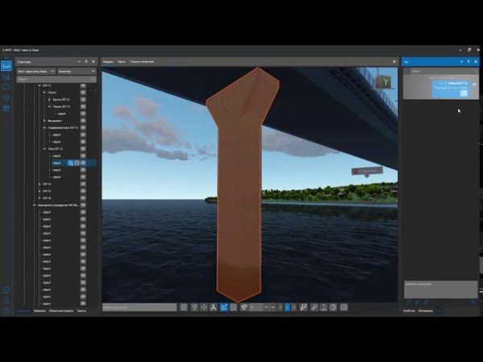Click third icon under chat input
The width and height of the screenshot is (483, 362).
pos(425,302)
